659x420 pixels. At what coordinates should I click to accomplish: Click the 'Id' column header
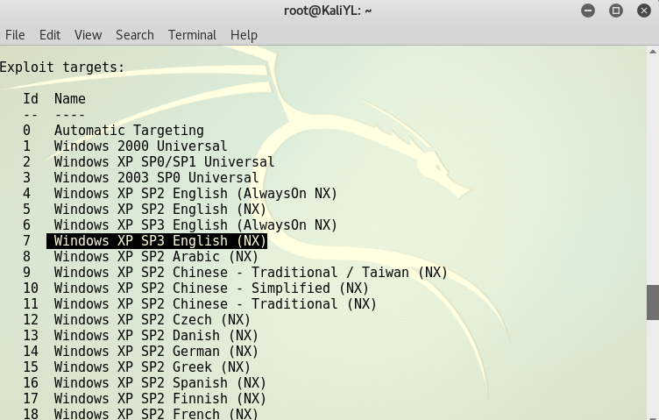[31, 99]
